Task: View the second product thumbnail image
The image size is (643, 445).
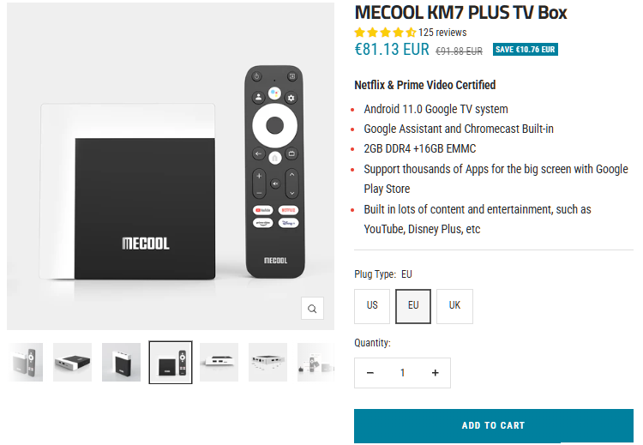Action: (73, 363)
